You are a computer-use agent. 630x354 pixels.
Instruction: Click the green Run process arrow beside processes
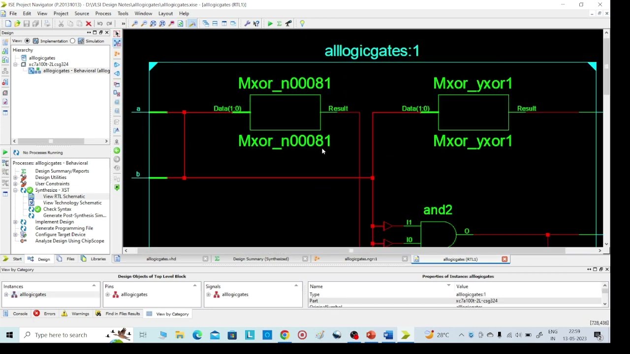pyautogui.click(x=5, y=152)
